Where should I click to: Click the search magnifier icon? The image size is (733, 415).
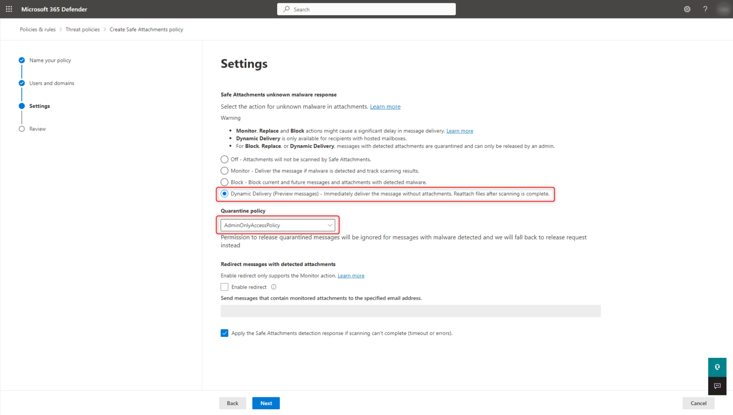click(285, 9)
